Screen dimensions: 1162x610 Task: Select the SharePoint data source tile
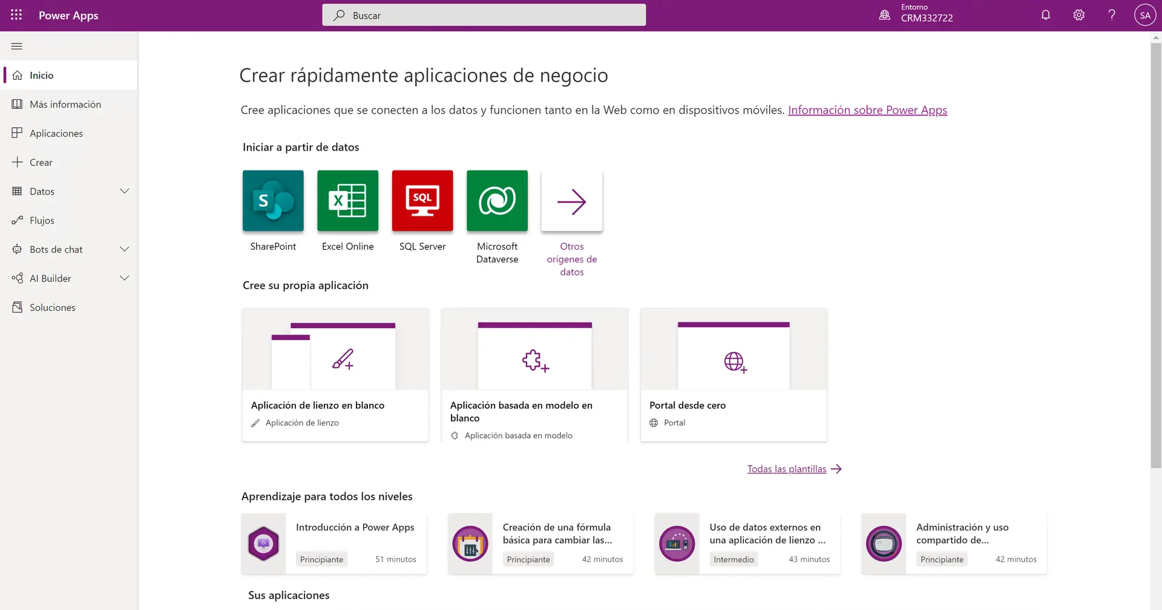[273, 201]
